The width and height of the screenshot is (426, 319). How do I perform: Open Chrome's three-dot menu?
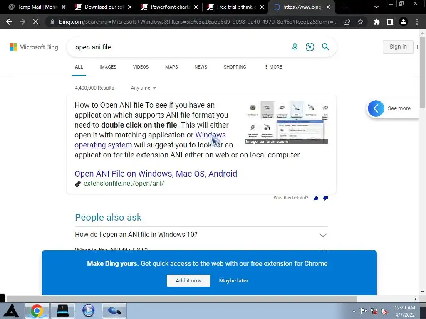tap(417, 22)
